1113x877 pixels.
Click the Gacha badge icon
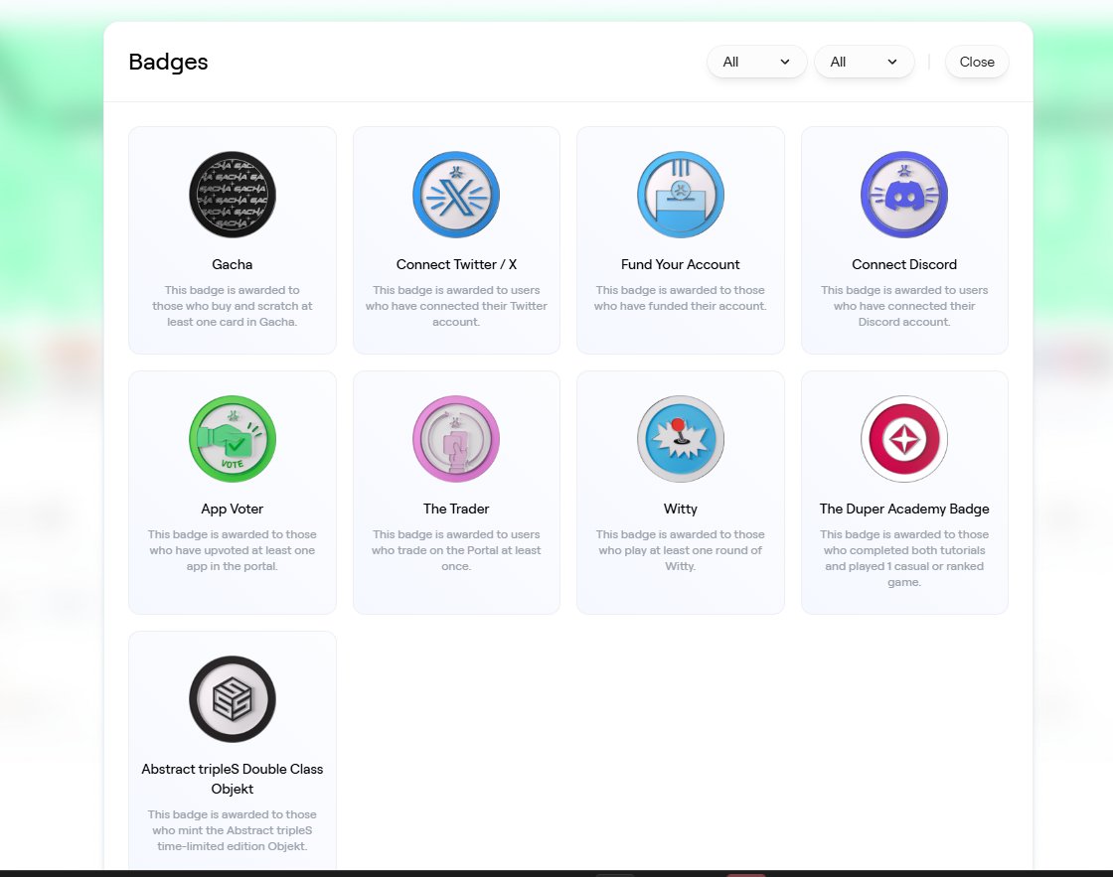(x=233, y=195)
